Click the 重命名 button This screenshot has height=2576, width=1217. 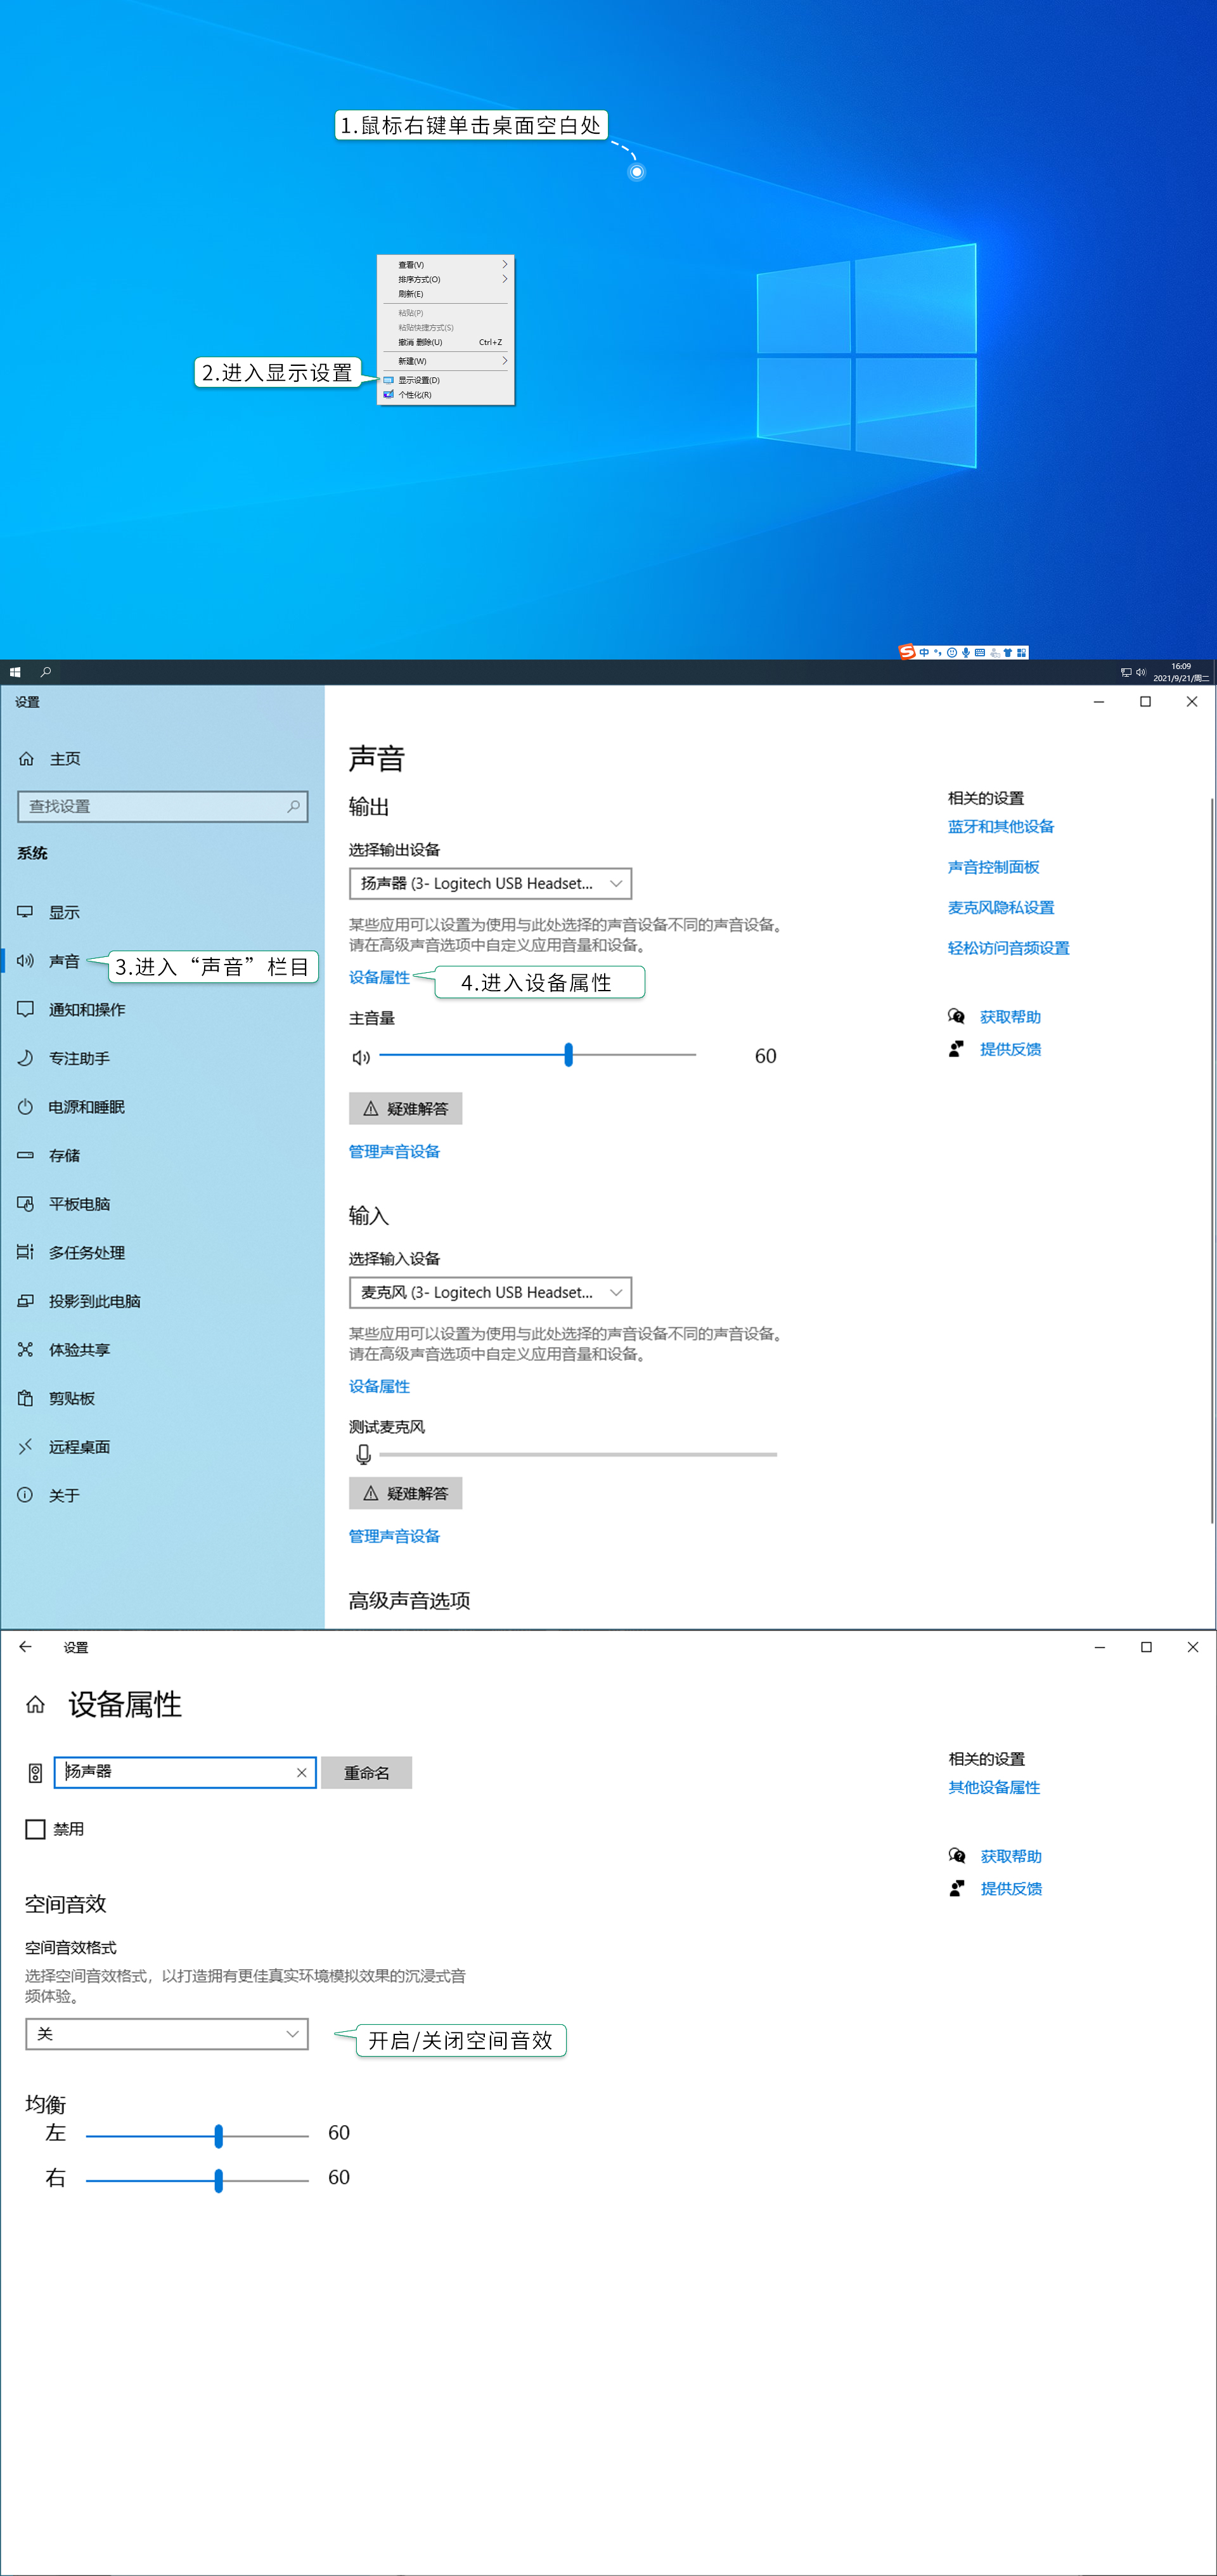click(x=367, y=1773)
